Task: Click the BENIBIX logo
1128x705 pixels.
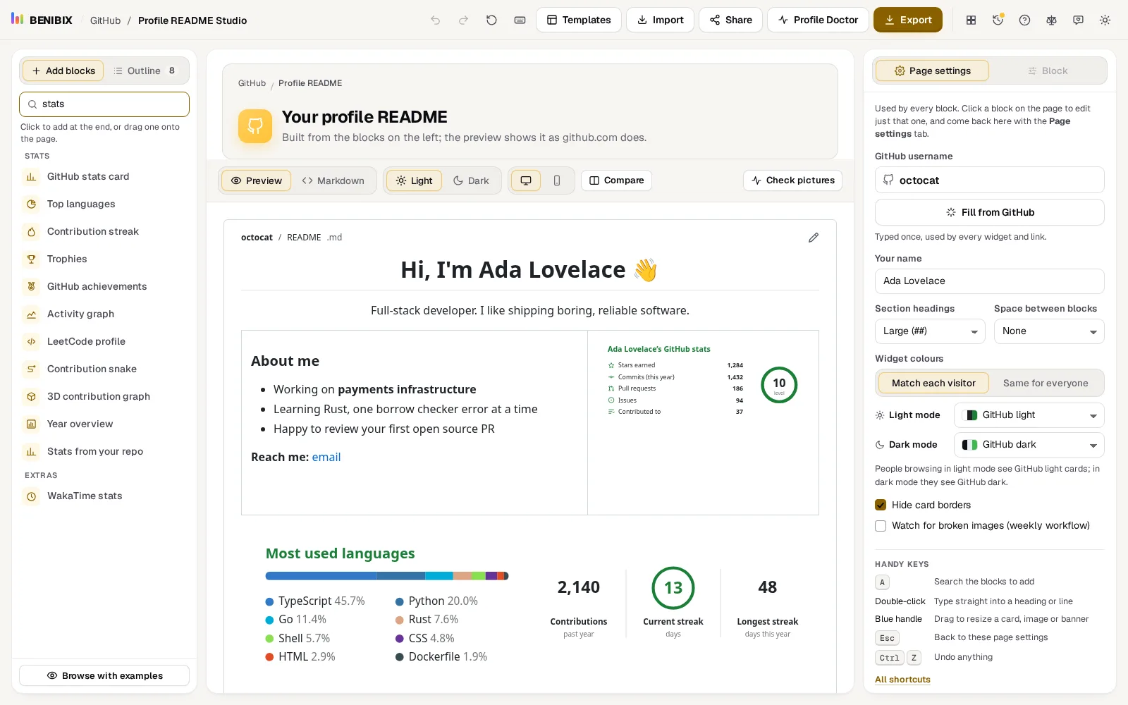Action: (42, 20)
